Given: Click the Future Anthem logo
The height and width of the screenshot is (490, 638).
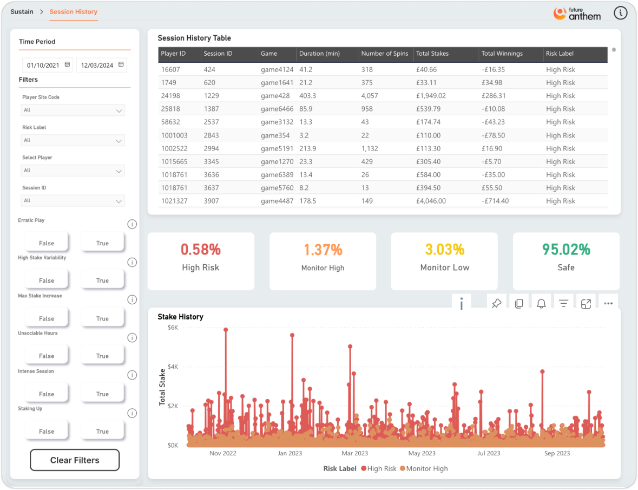Looking at the screenshot, I should click(x=577, y=14).
